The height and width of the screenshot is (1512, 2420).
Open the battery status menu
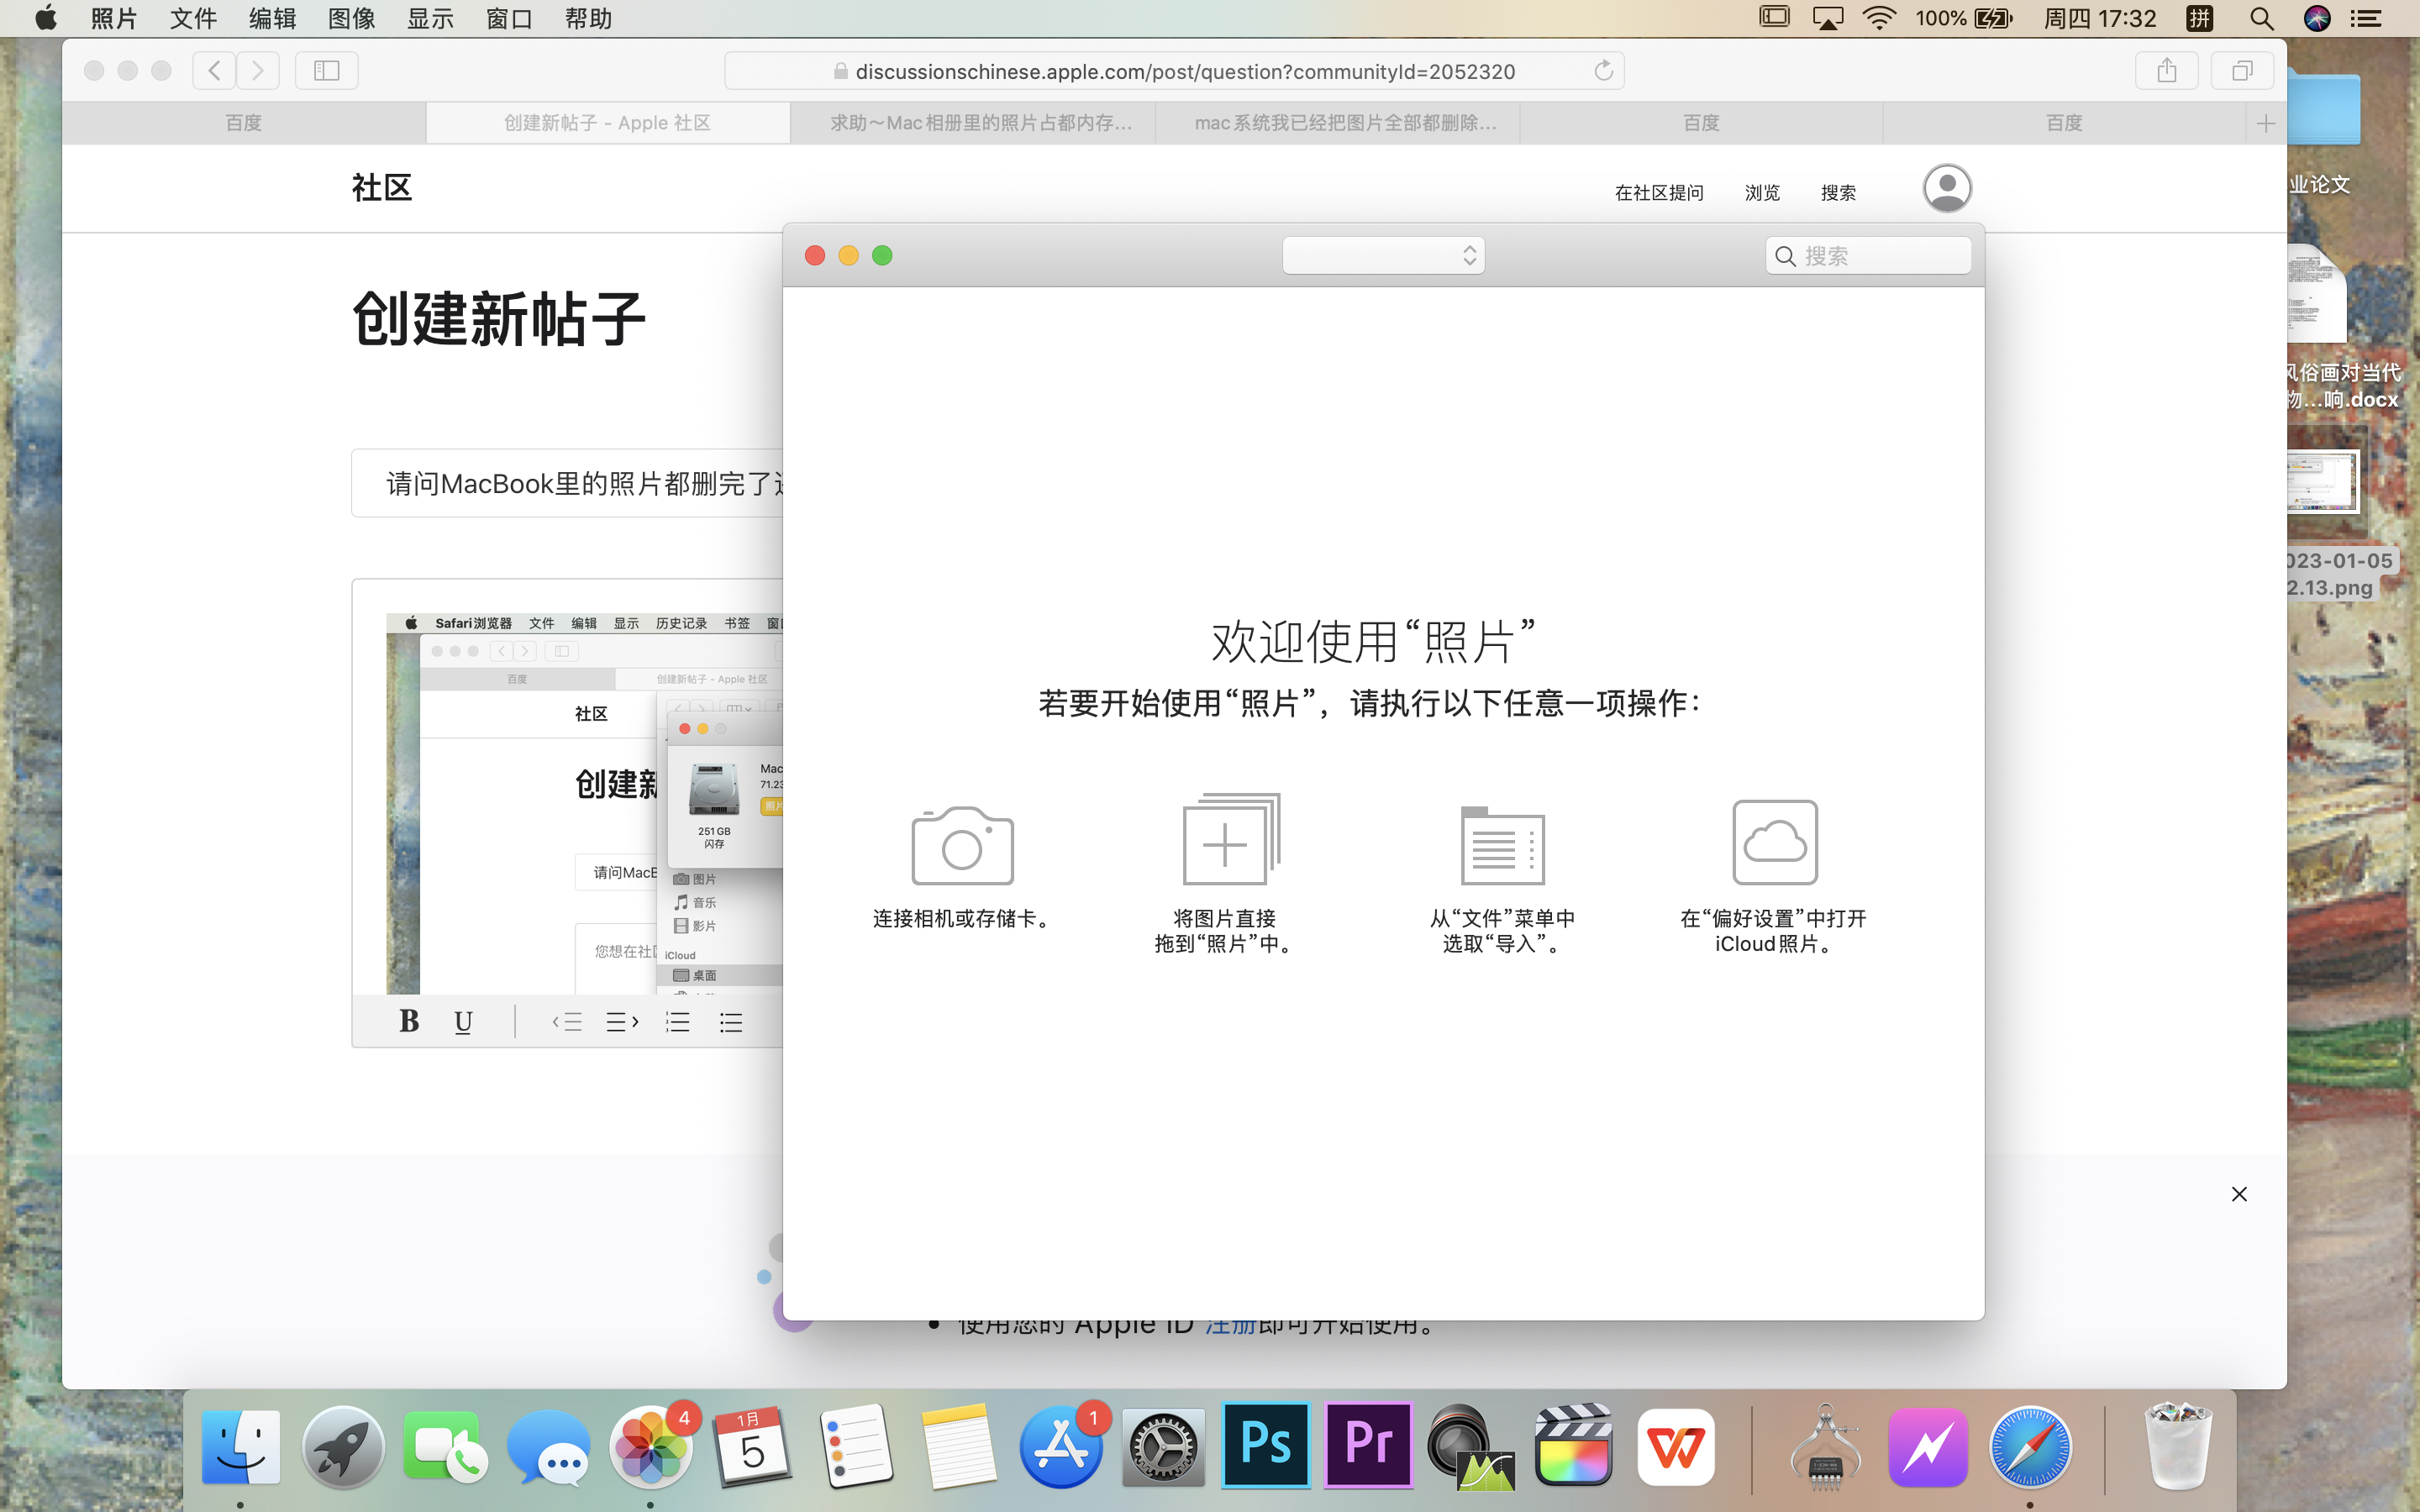click(x=1993, y=18)
